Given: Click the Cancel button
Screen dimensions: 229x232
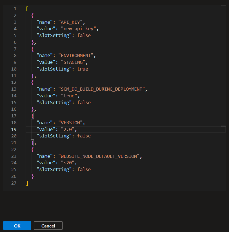Looking at the screenshot, I should click(48, 226).
